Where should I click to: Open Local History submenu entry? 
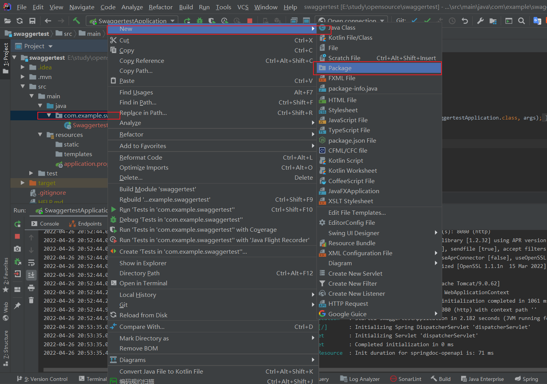(212, 295)
